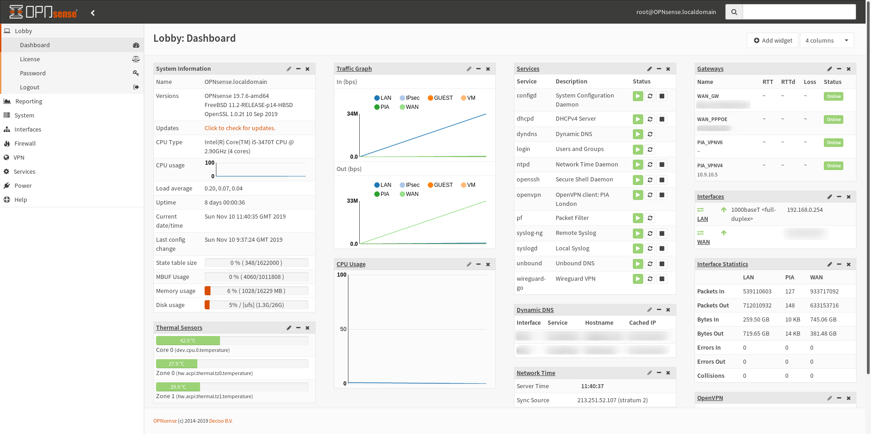This screenshot has width=871, height=434.
Task: Toggle GUEST series in the In traffic graph
Action: click(x=440, y=98)
